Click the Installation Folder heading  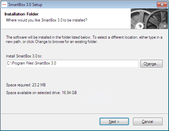pos(22,14)
